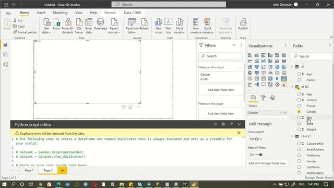Collapse the df table in Fields
The width and height of the screenshot is (334, 188).
pyautogui.click(x=292, y=67)
